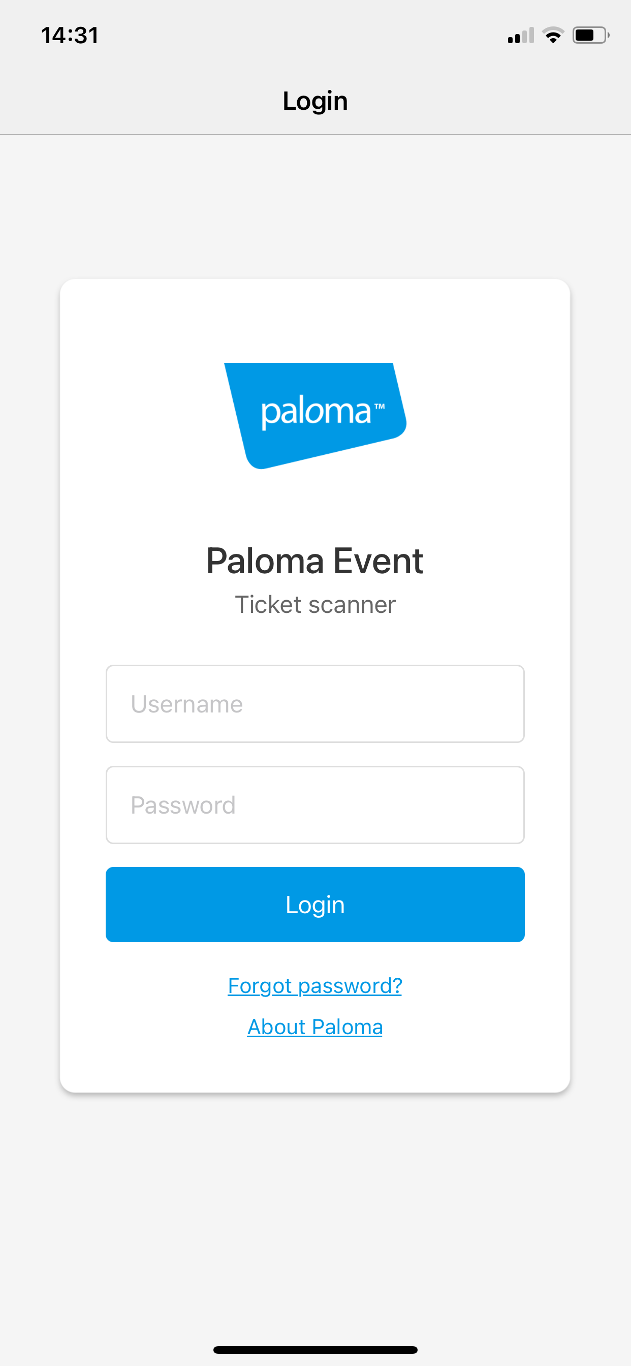Viewport: 631px width, 1366px height.
Task: Click the blue Login button
Action: pos(315,905)
